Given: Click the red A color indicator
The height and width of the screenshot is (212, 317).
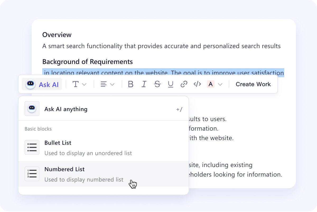Looking at the screenshot, I should (x=211, y=84).
